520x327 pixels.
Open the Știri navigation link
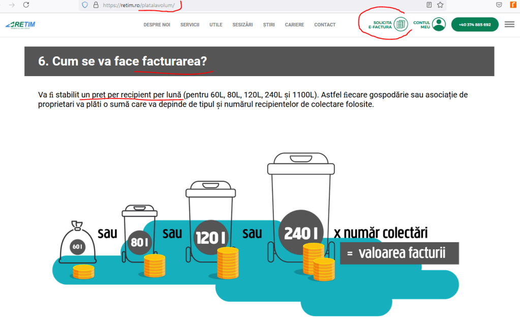(x=268, y=25)
